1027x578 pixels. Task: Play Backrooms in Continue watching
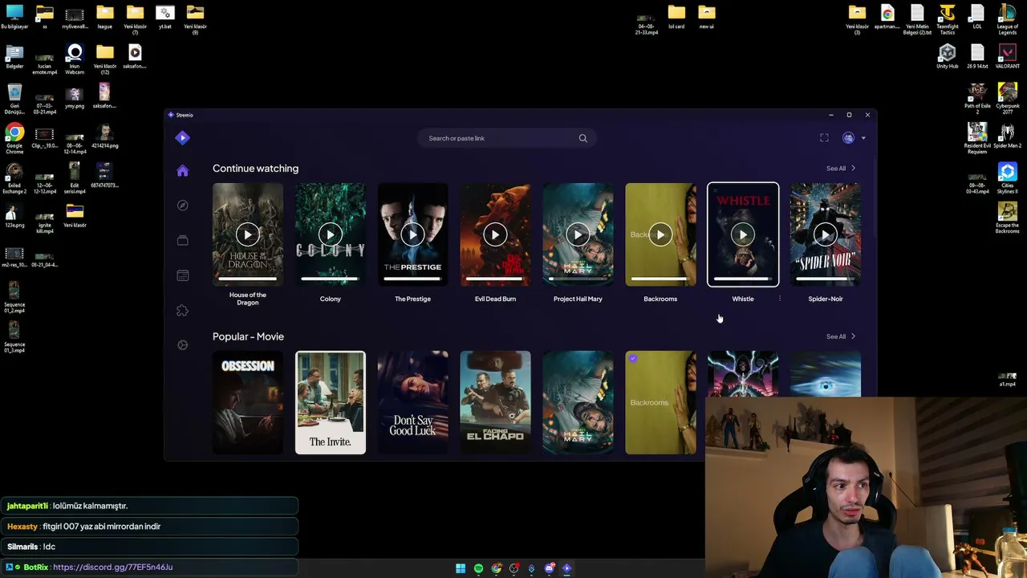660,234
